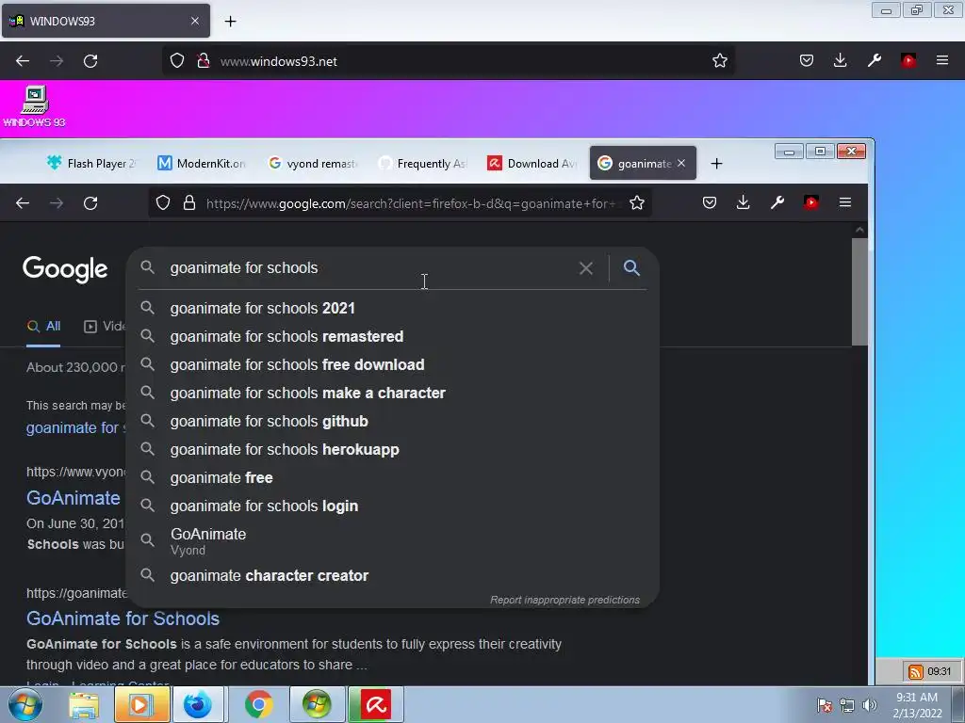Select the WINDOWS93 tab in outer browser
This screenshot has height=723, width=965.
coord(106,21)
